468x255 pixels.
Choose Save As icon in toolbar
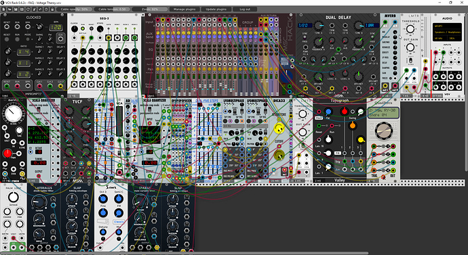tap(22, 9)
